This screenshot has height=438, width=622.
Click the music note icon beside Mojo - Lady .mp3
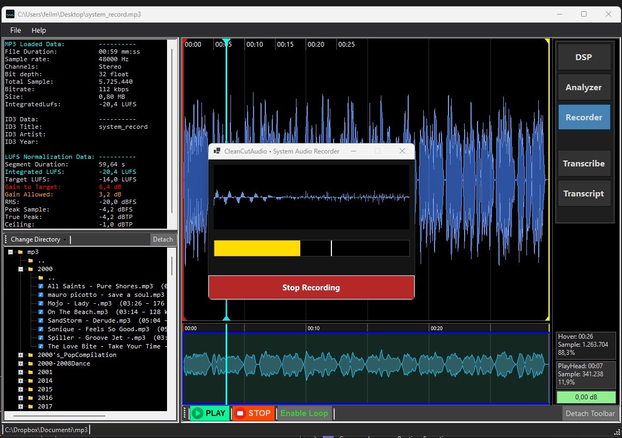(42, 303)
